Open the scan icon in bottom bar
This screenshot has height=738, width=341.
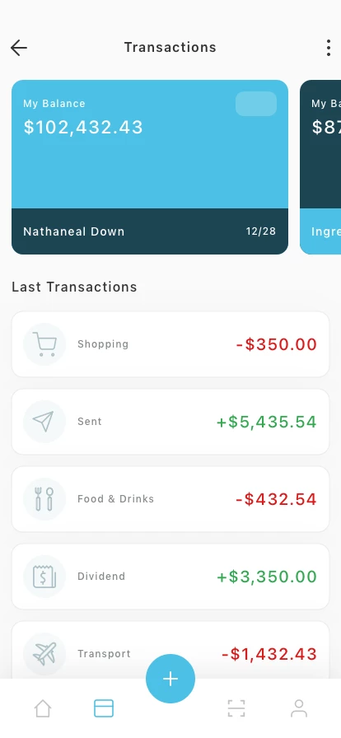[x=236, y=708]
